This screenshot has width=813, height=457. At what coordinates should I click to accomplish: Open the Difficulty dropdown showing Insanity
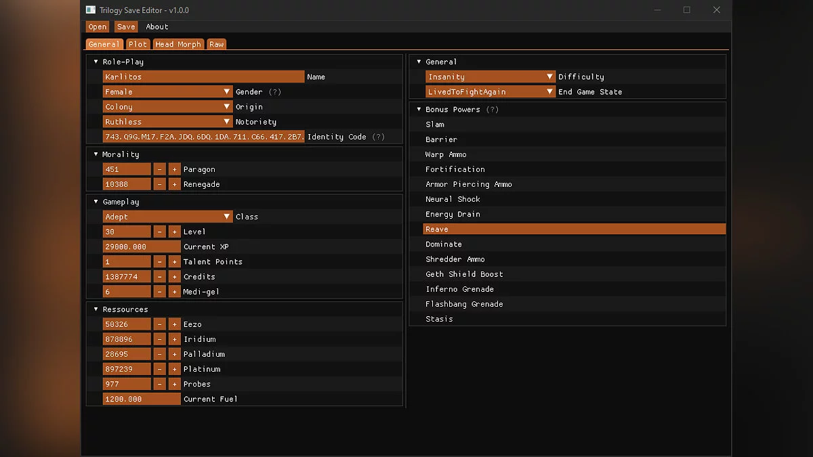[x=490, y=77]
